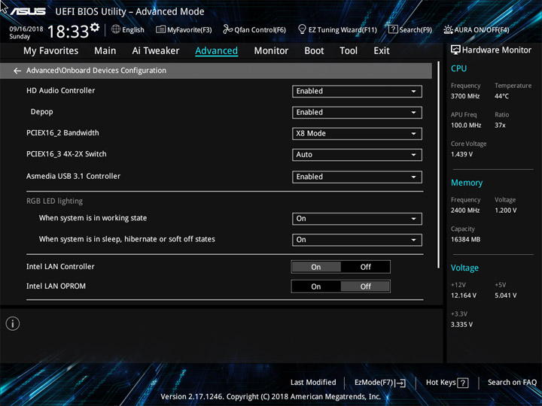542x406 pixels.
Task: Set Intel LAN Controller to On
Action: pos(316,267)
